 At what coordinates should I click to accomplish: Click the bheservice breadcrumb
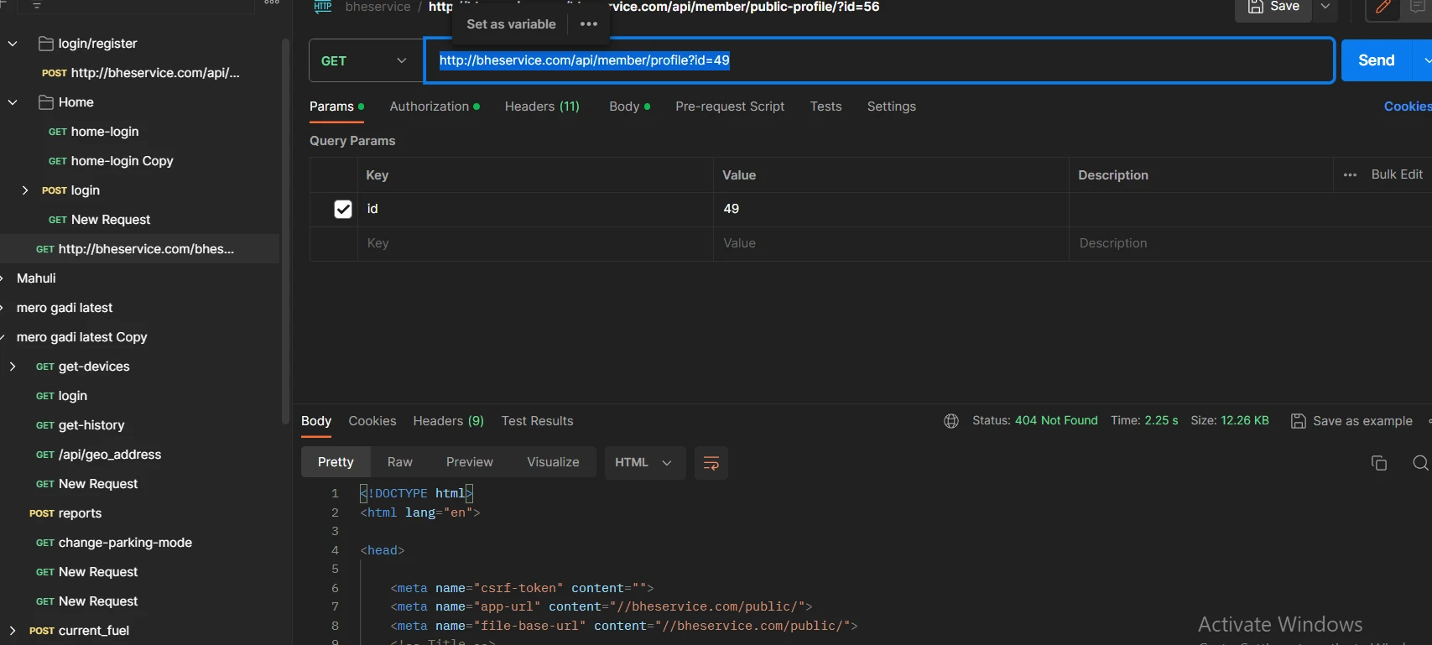pos(378,7)
